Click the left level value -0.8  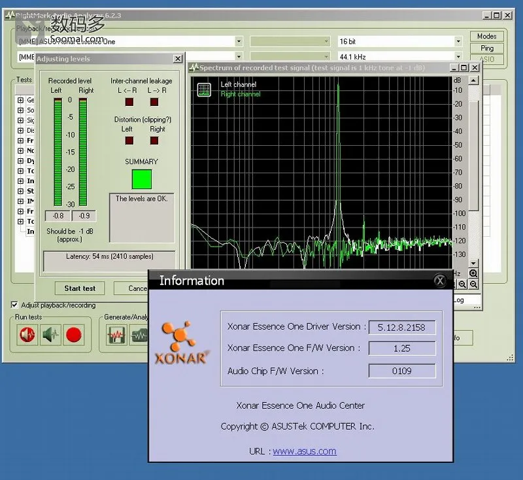point(58,216)
